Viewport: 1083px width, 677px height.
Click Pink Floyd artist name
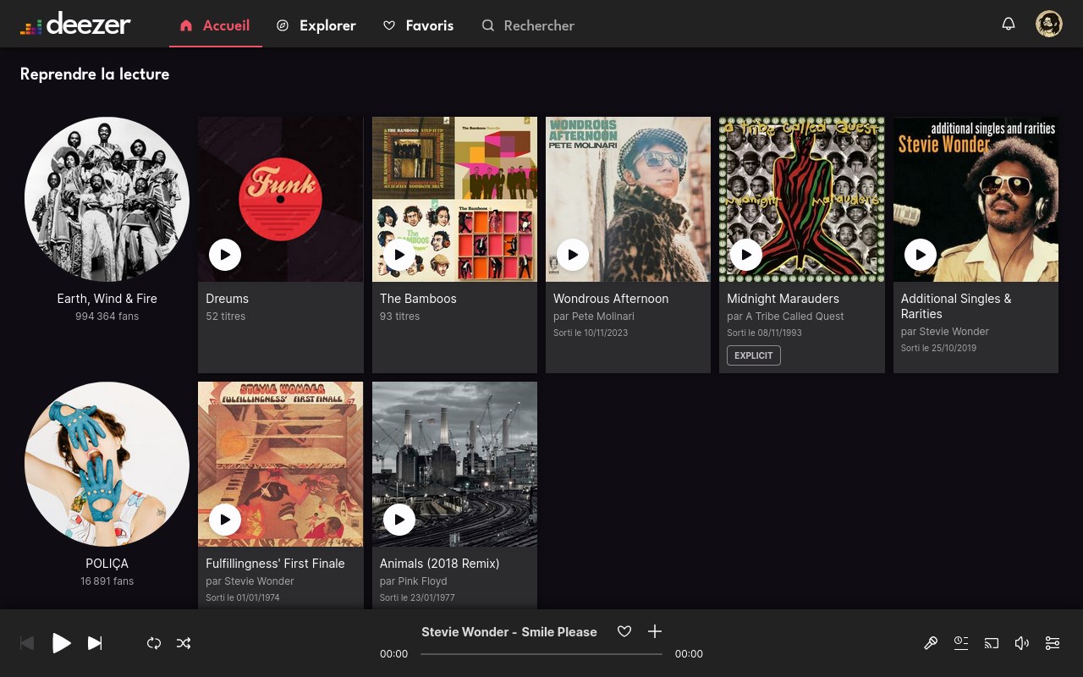coord(422,581)
